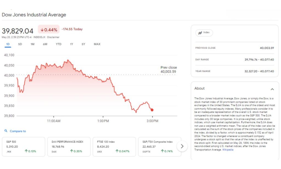The image size is (281, 169).
Task: Switch to the YTD chart view
Action: (x=58, y=44)
